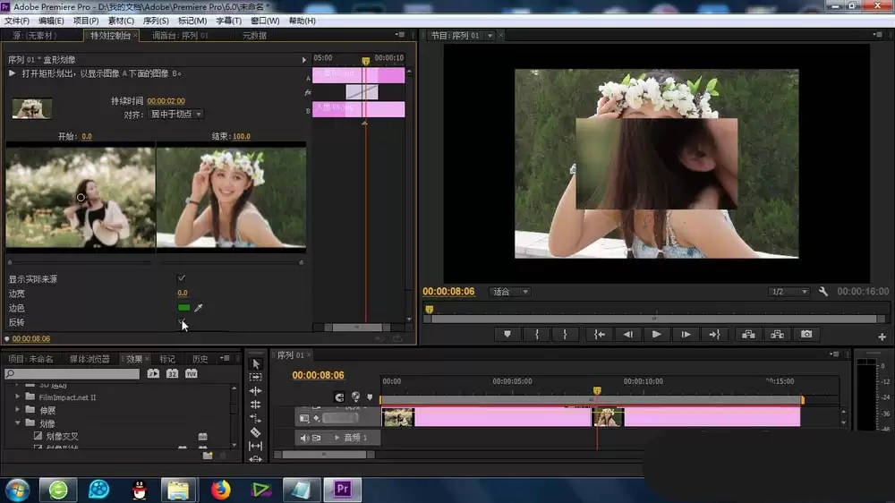Click the green 边色 color swatch
The height and width of the screenshot is (503, 895).
pos(183,308)
